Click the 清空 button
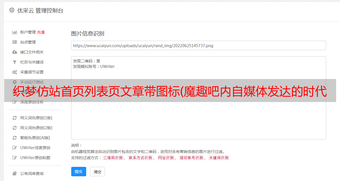Screen dimensions: 340x181 click(x=98, y=172)
